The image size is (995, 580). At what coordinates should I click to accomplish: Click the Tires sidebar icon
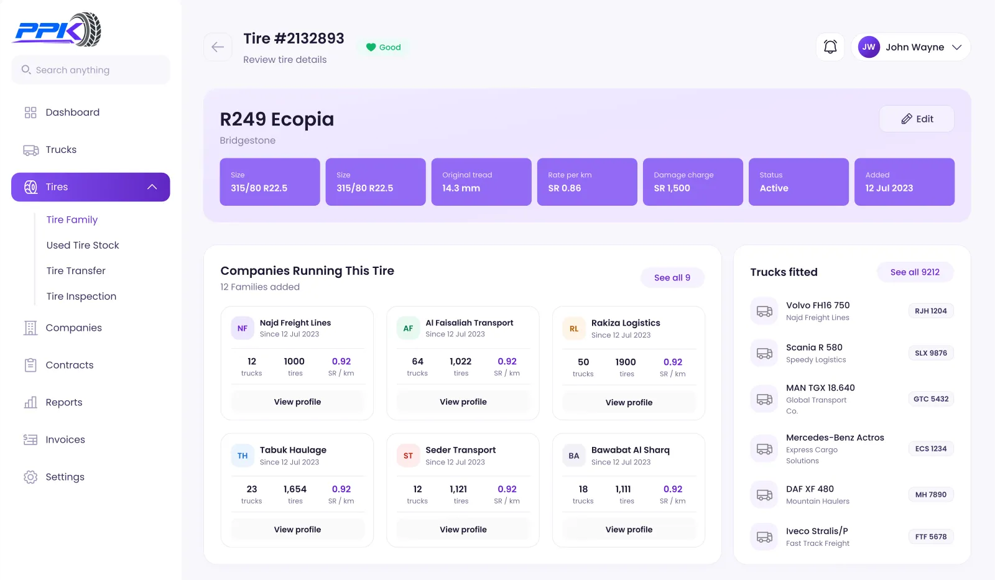[x=30, y=187]
